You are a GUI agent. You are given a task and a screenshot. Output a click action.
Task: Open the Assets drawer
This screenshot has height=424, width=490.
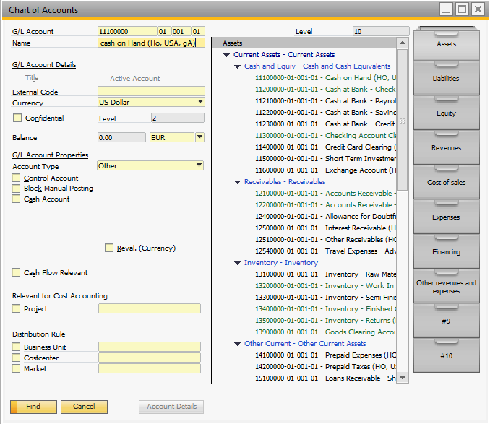(x=446, y=44)
